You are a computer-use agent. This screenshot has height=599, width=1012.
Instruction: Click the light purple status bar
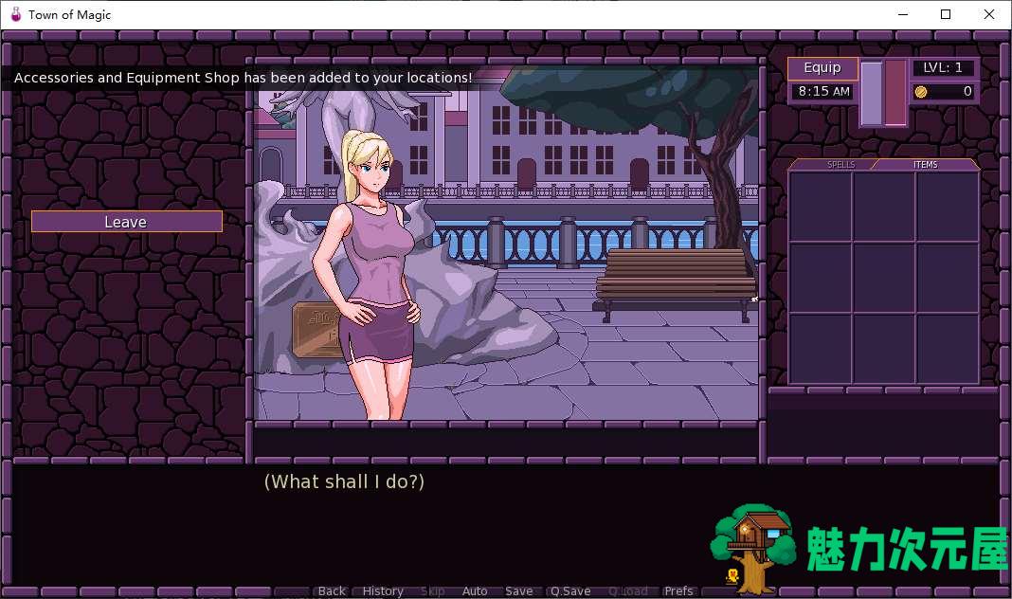click(x=872, y=93)
